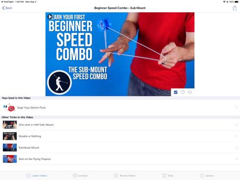Screen dimensions: 240x180
Task: Toggle the watched checkmark on the video
Action: pos(176,92)
